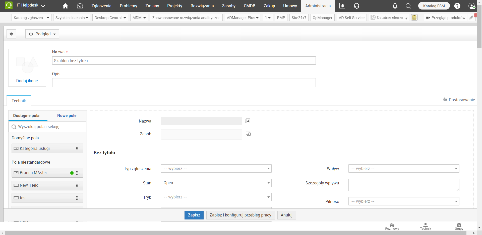Expand the Podgląd dropdown
This screenshot has width=482, height=235.
click(x=42, y=34)
